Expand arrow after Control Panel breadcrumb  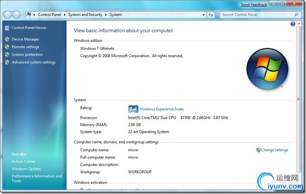coord(65,15)
